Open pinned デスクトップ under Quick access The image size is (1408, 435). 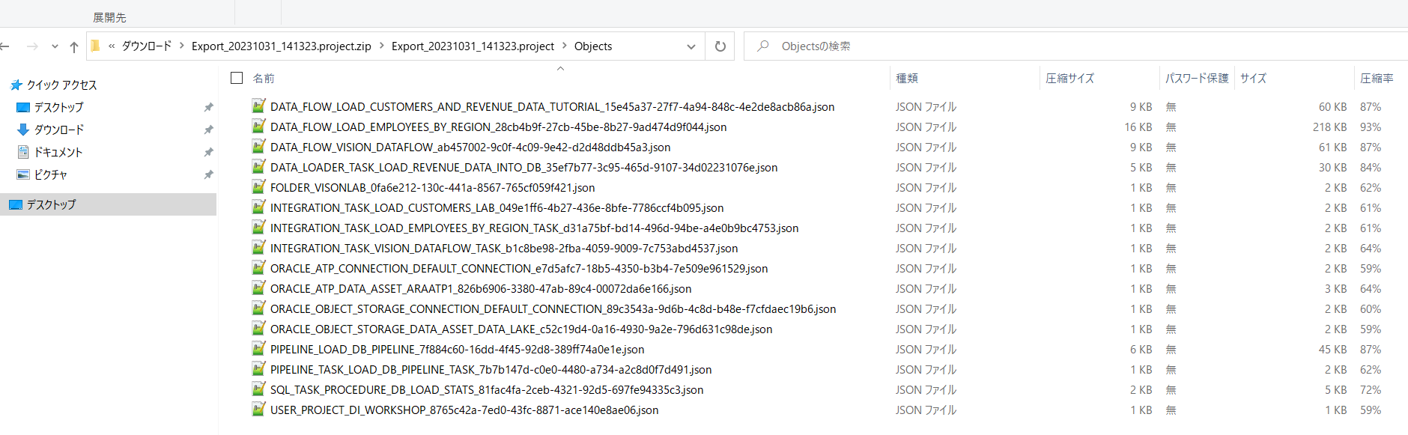[x=58, y=107]
